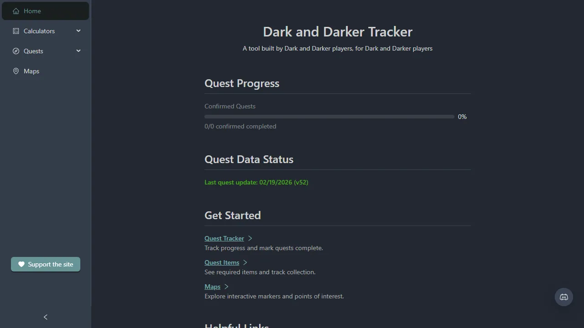584x328 pixels.
Task: Open Maps from the sidebar navigation
Action: point(31,71)
